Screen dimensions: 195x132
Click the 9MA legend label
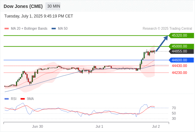tap(30, 99)
